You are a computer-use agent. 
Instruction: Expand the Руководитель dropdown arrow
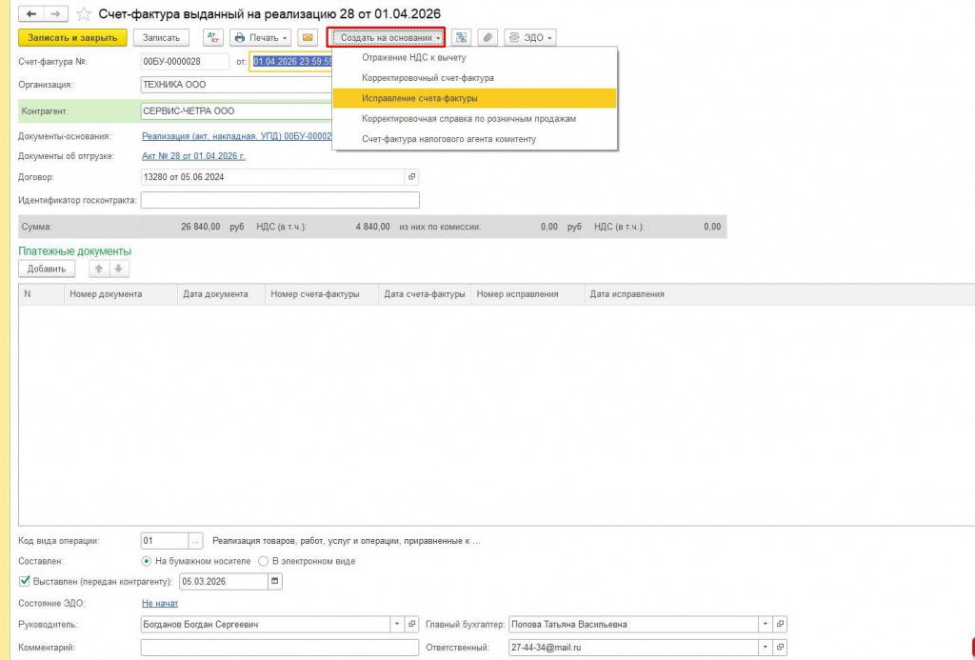tap(397, 625)
